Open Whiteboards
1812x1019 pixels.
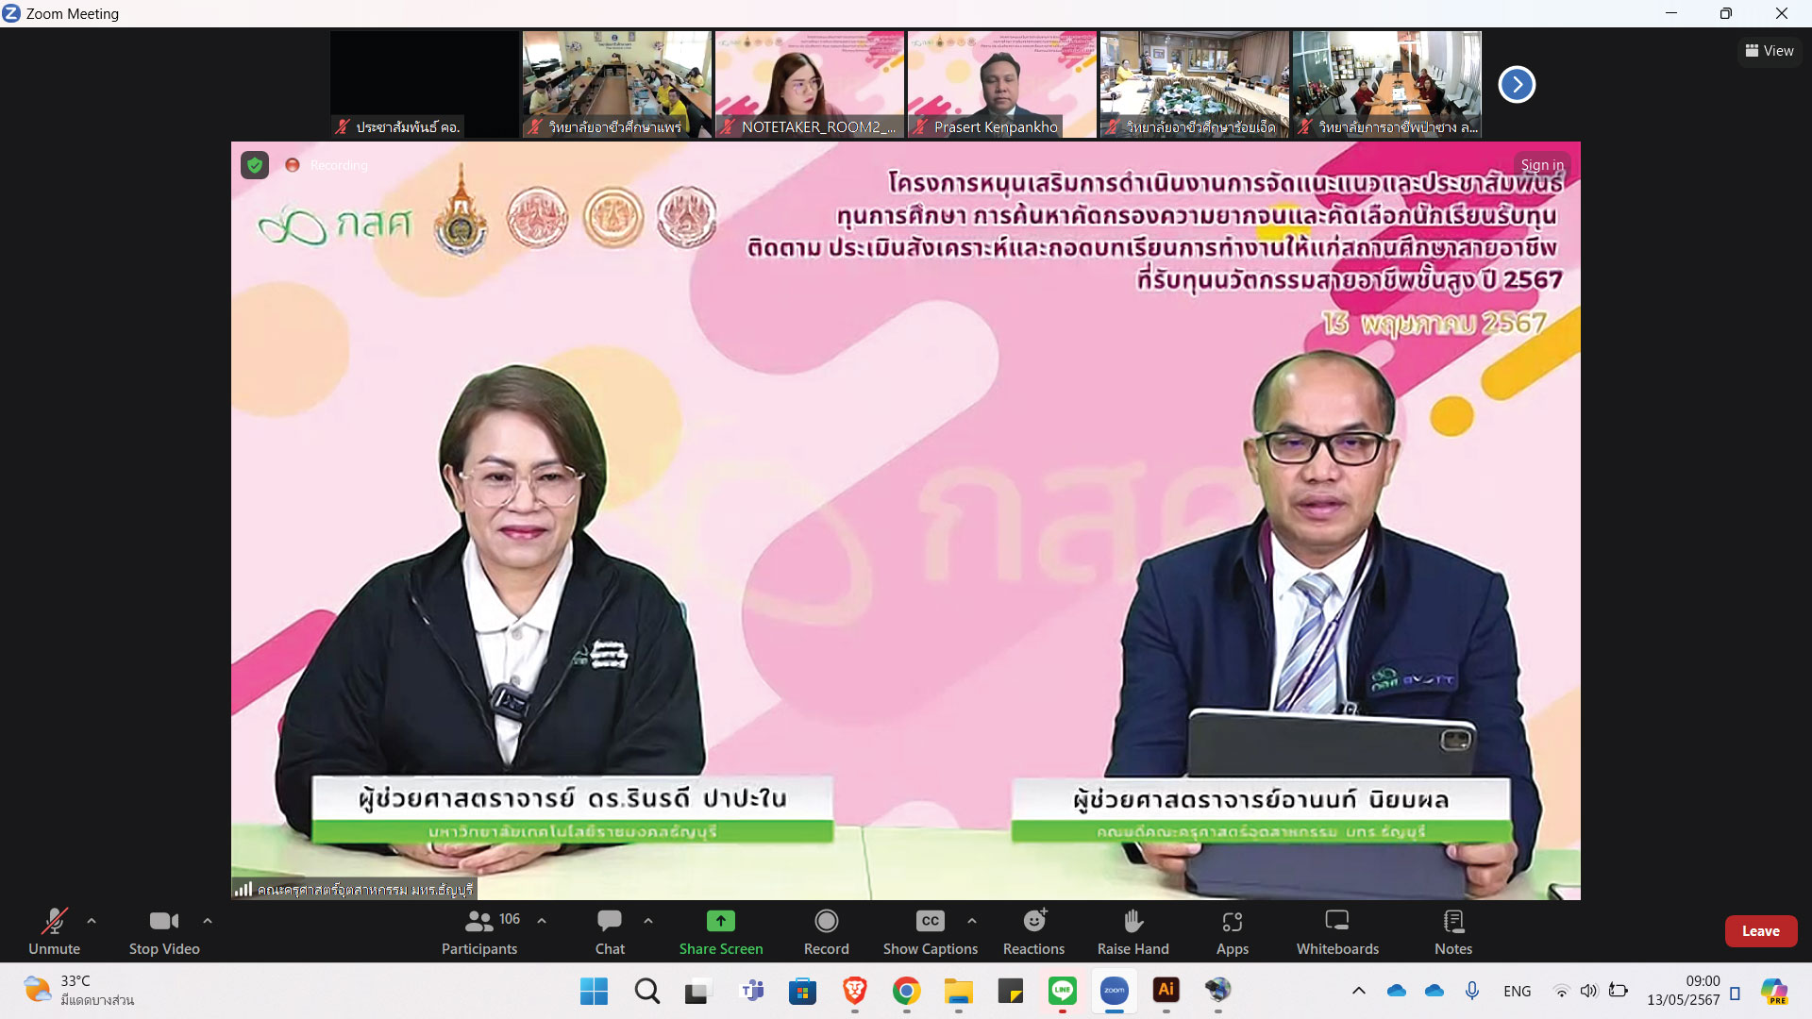pos(1336,931)
